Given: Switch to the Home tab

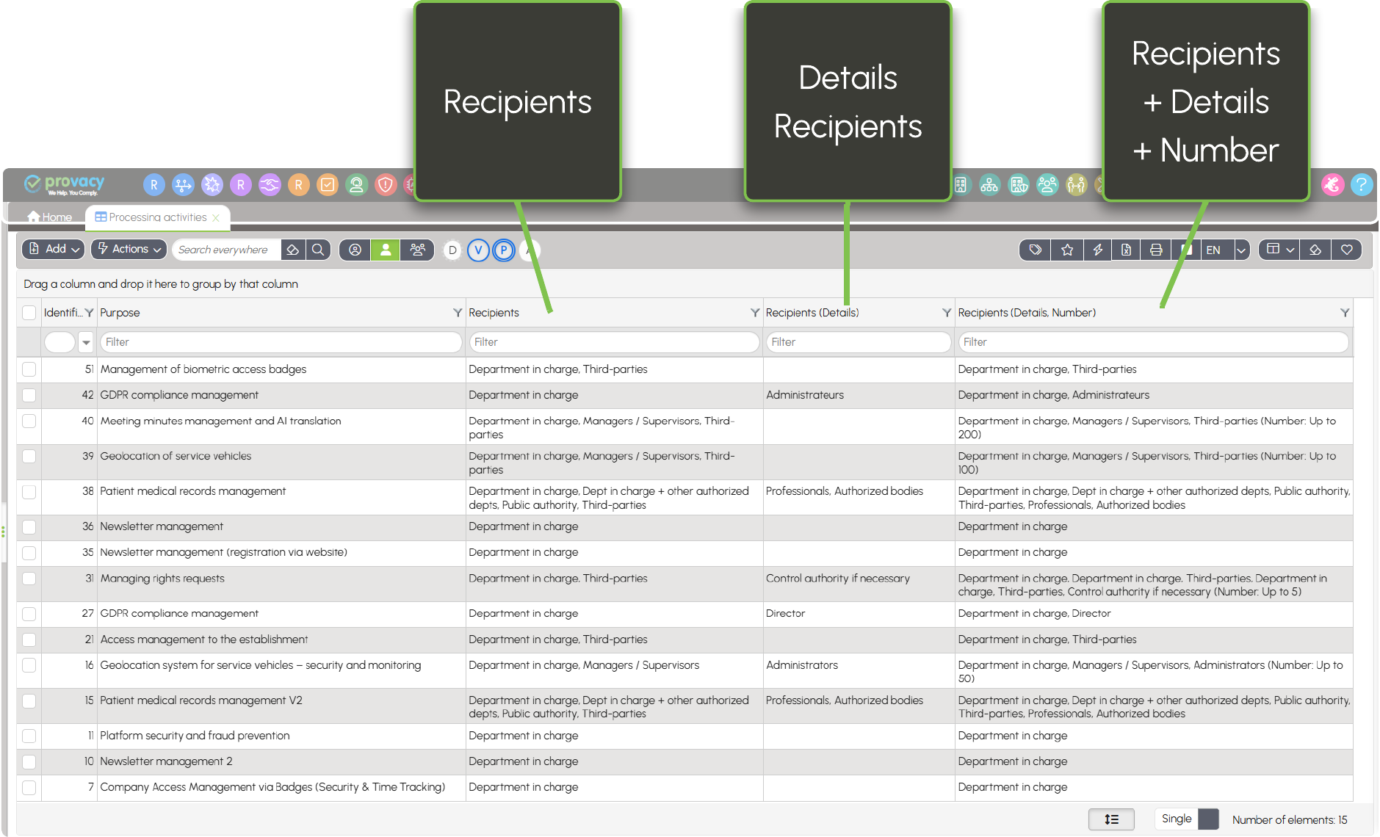Looking at the screenshot, I should [x=50, y=217].
